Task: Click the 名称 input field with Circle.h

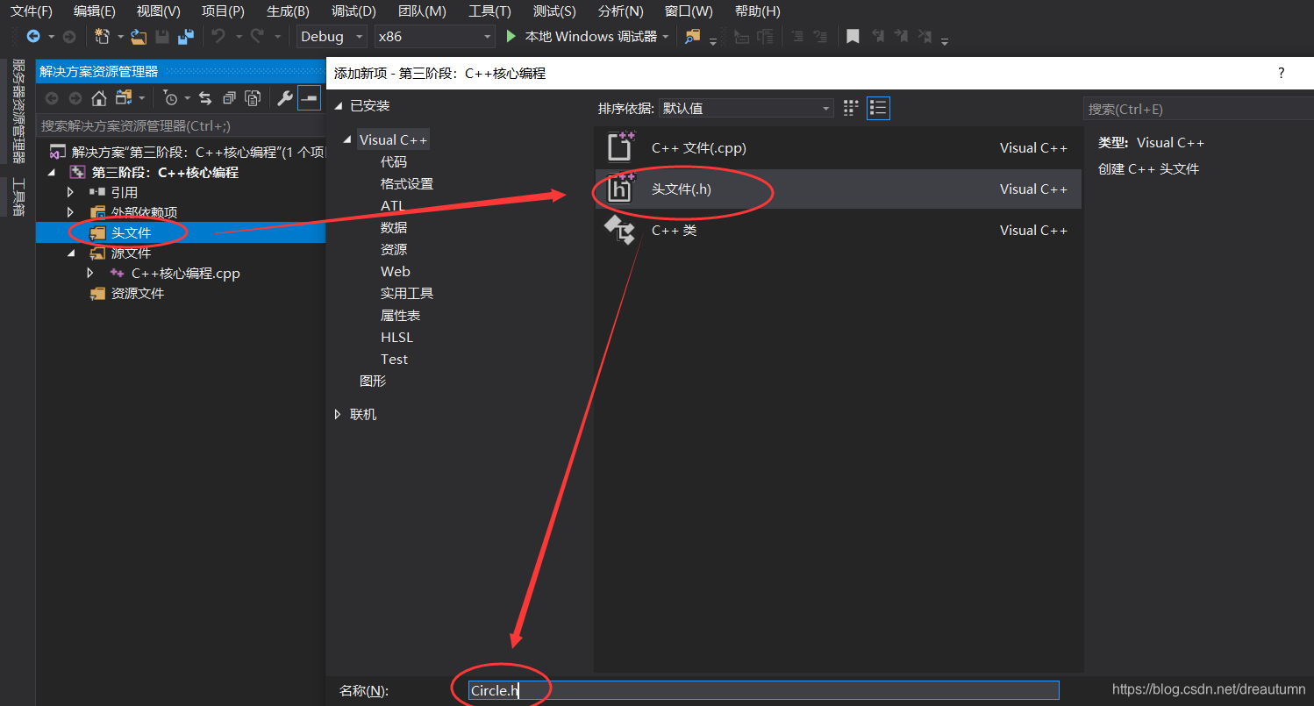Action: click(x=763, y=690)
